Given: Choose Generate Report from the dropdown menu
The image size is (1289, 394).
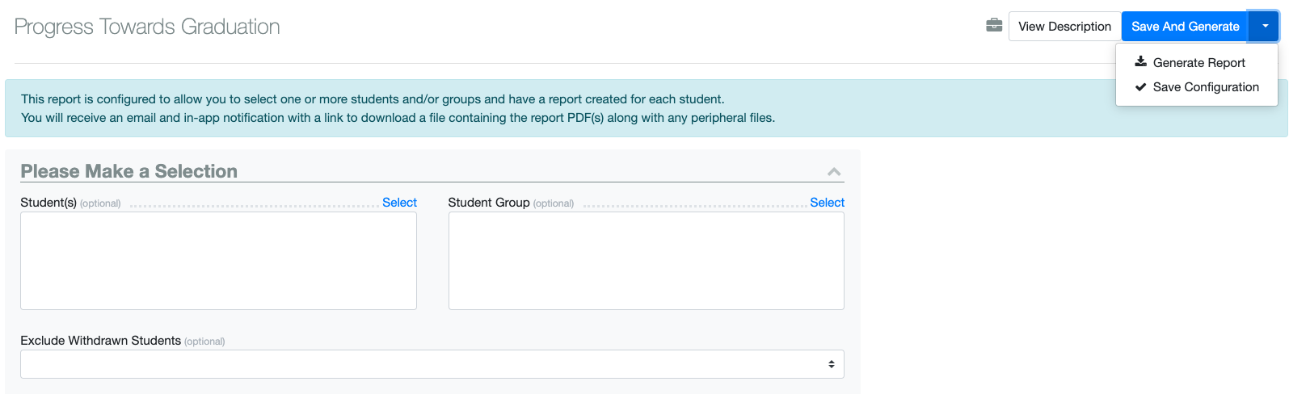Looking at the screenshot, I should [x=1197, y=63].
